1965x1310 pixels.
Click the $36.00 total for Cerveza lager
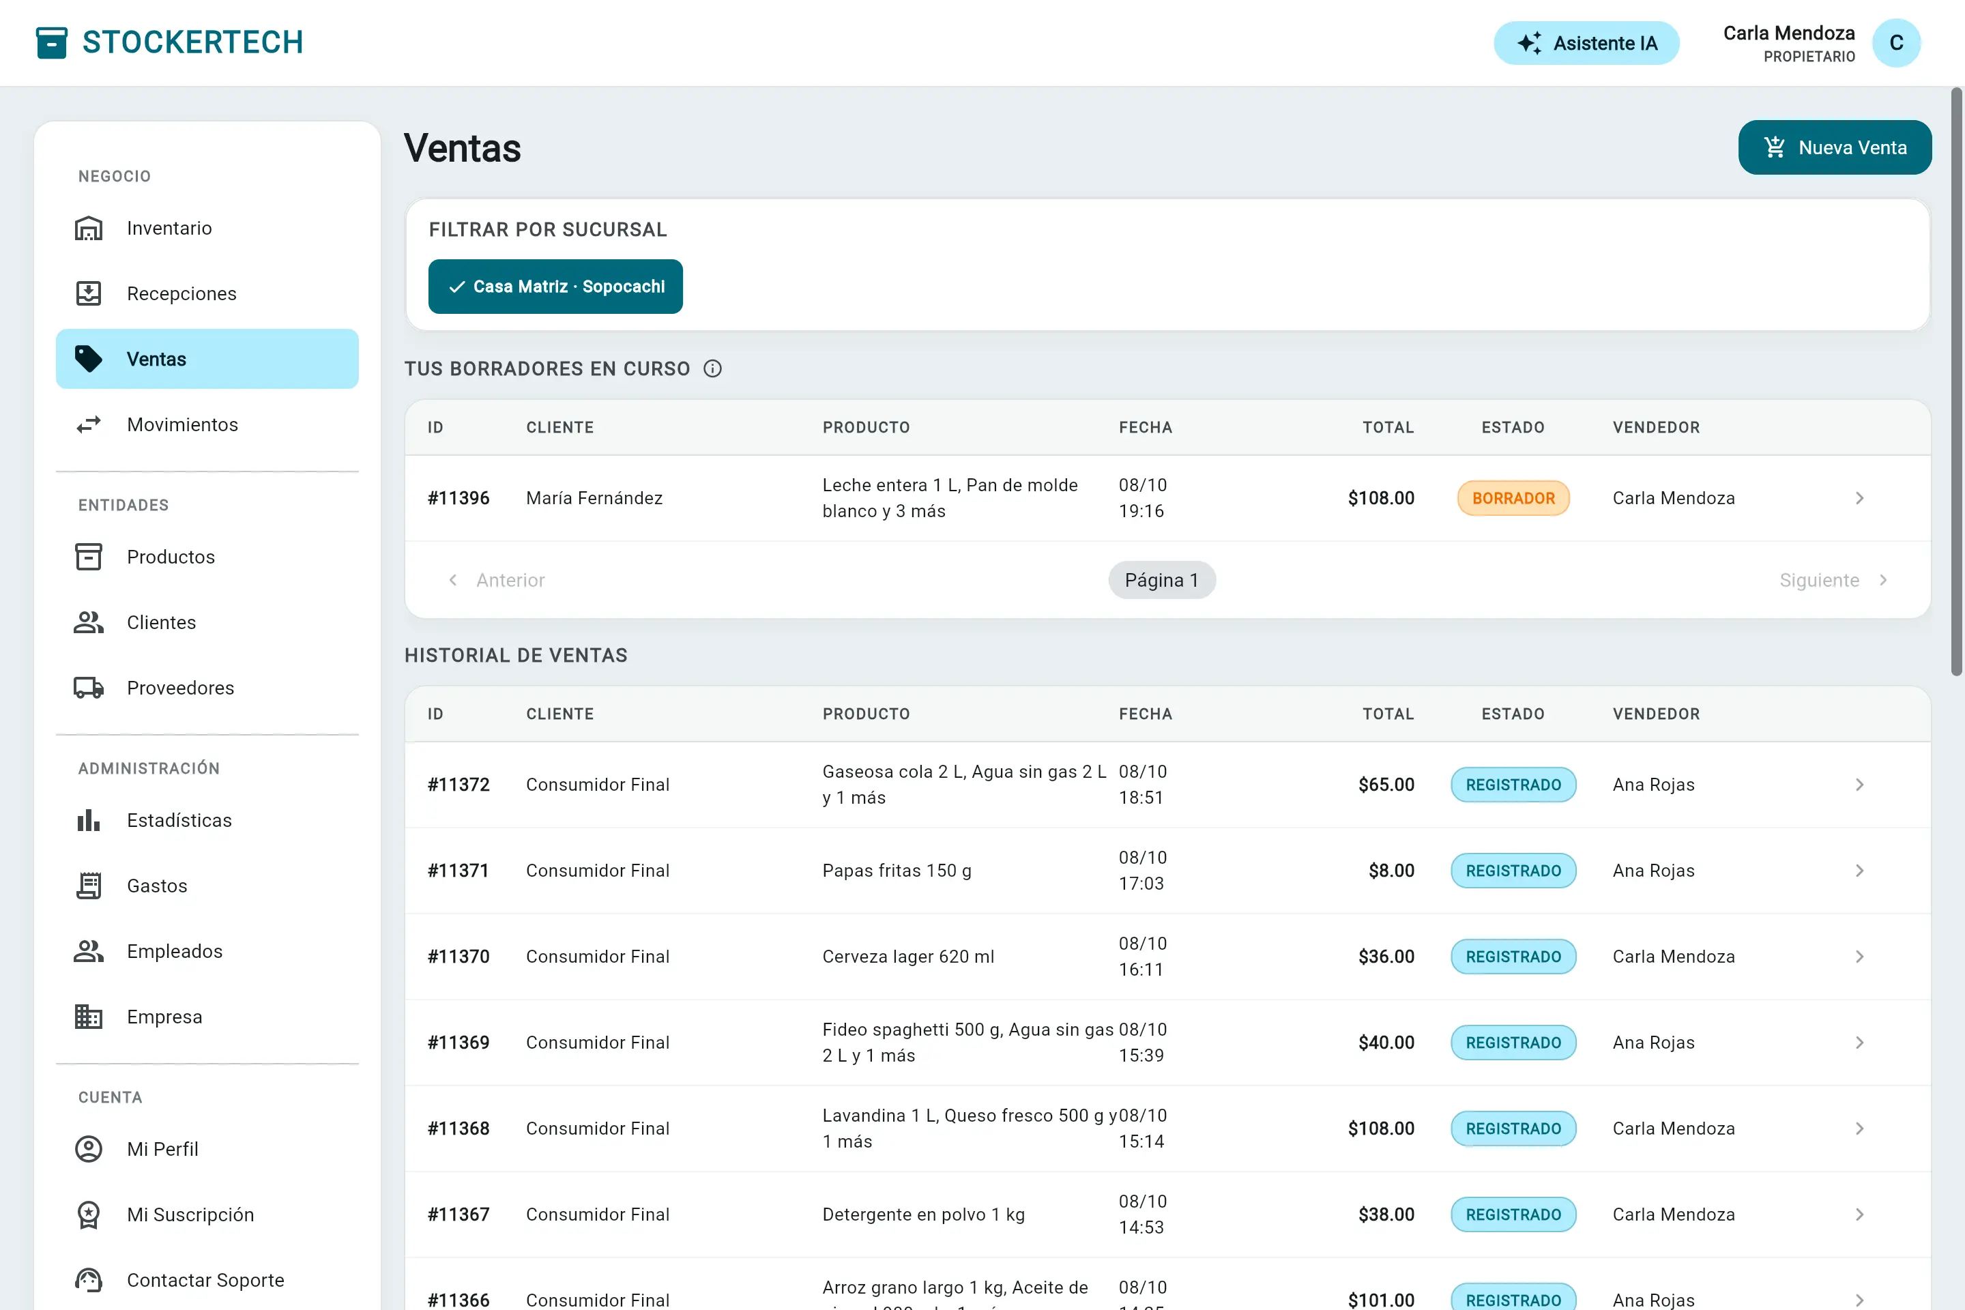1386,957
